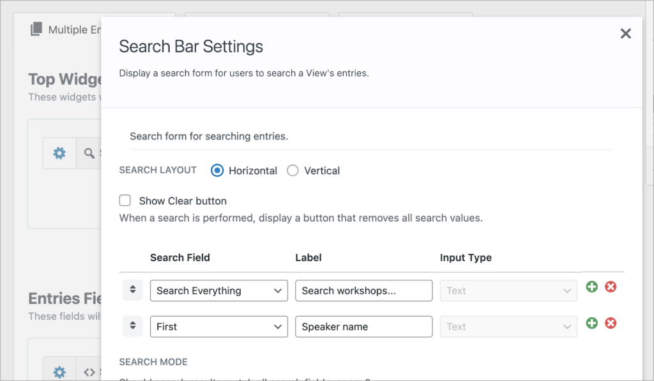This screenshot has height=381, width=654.
Task: Open the Search Bar widget settings gear
Action: point(59,153)
